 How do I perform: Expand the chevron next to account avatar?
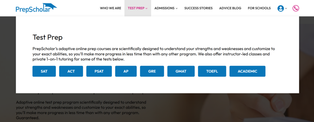[286, 8]
